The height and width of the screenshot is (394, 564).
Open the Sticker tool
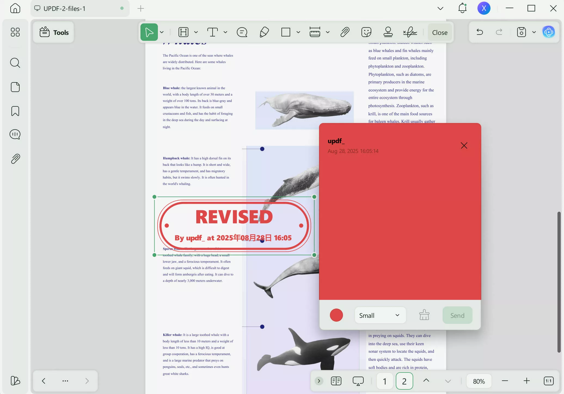coord(366,32)
